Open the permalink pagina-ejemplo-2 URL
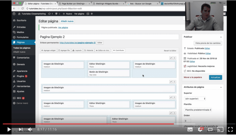The height and width of the screenshot is (135, 236). (x=77, y=43)
